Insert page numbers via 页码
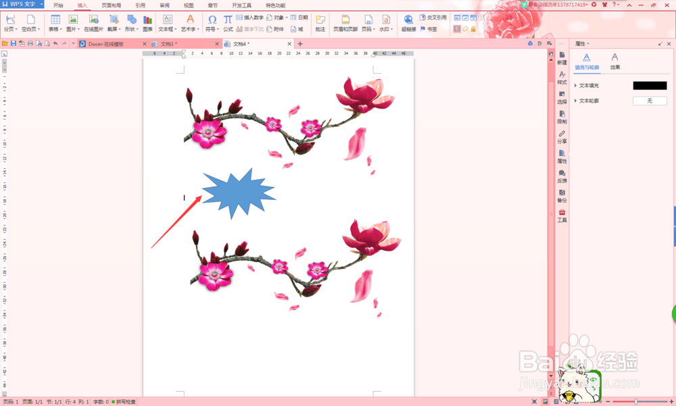Viewport: 676px width, 406px height. point(368,23)
